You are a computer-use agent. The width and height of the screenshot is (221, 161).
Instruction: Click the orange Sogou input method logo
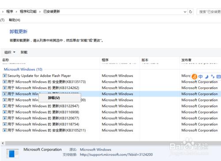tap(194, 76)
